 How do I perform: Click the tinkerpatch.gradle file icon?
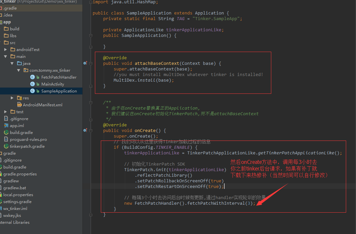tap(6, 146)
